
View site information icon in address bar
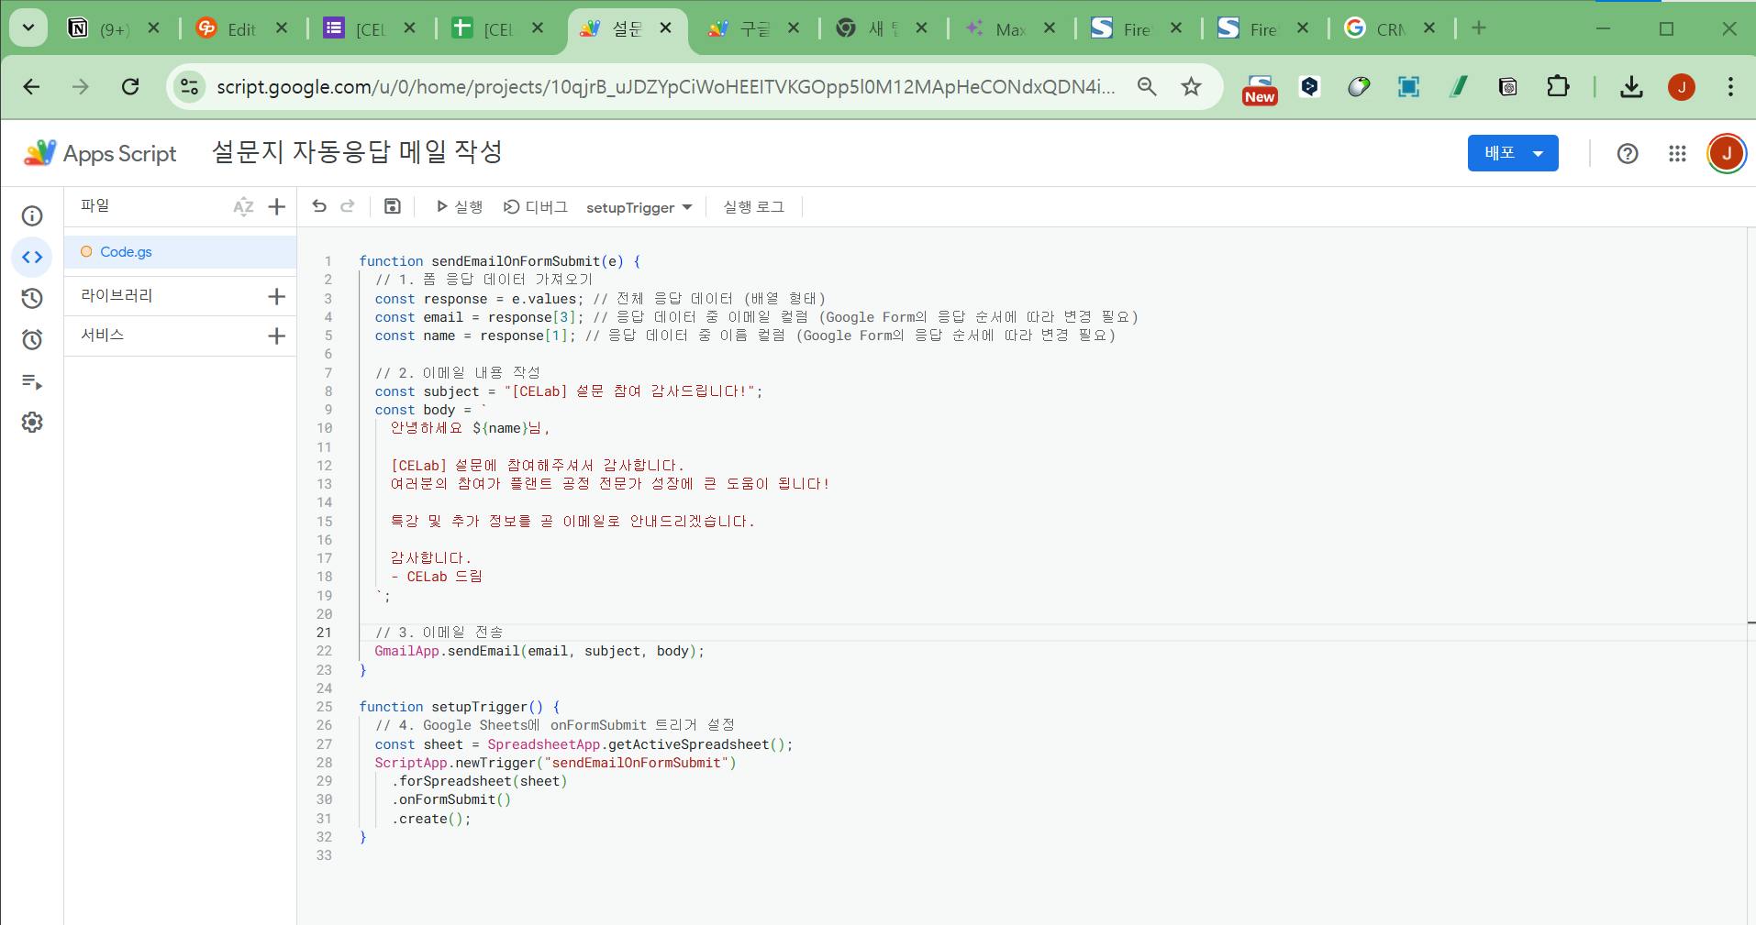click(x=190, y=87)
